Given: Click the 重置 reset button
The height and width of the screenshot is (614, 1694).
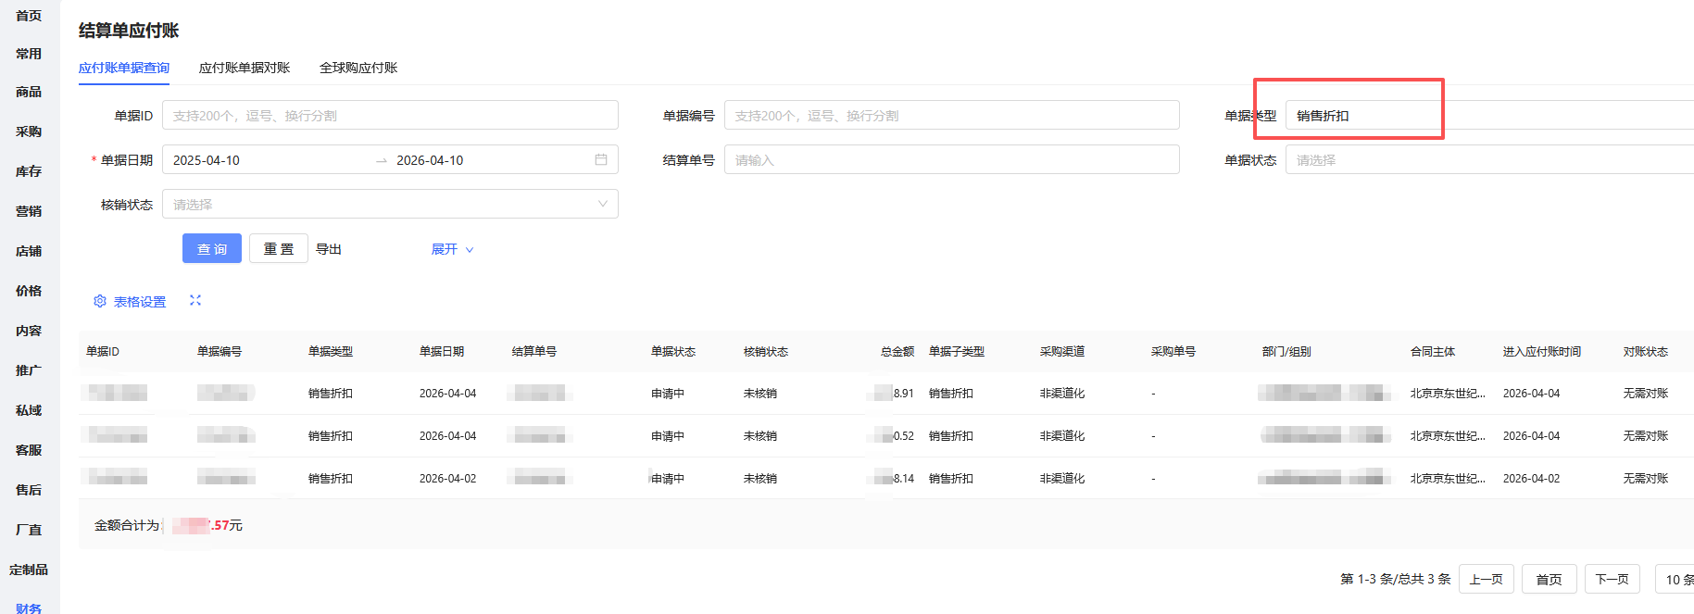Looking at the screenshot, I should 279,249.
